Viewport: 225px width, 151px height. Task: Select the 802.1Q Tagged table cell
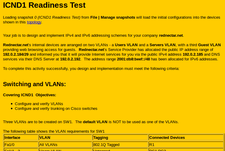tap(106, 145)
